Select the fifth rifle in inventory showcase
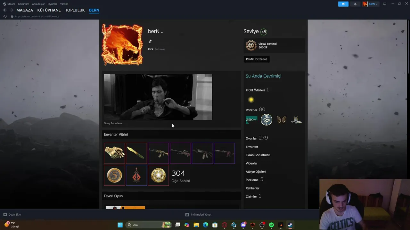410x230 pixels. coord(202,153)
